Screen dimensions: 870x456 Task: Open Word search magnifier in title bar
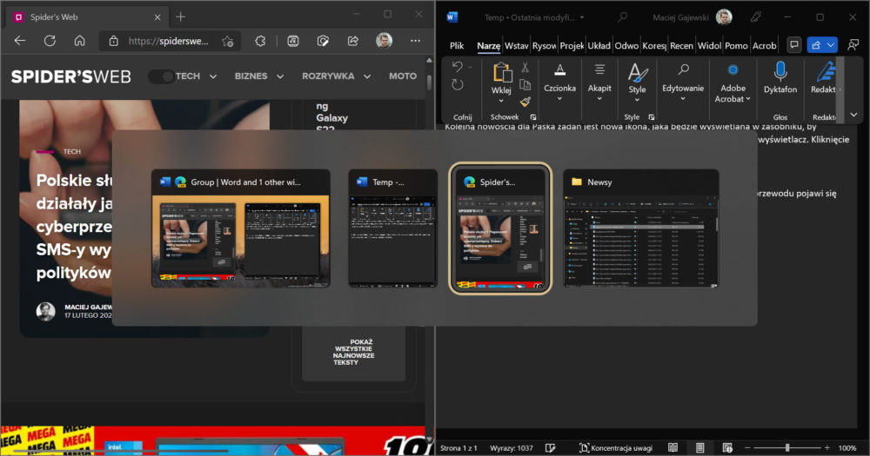623,17
